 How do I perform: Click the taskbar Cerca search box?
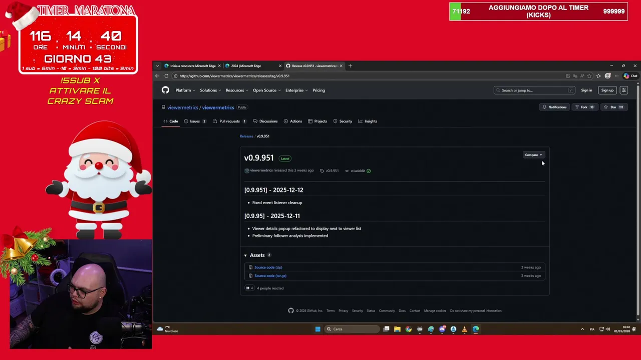click(352, 329)
